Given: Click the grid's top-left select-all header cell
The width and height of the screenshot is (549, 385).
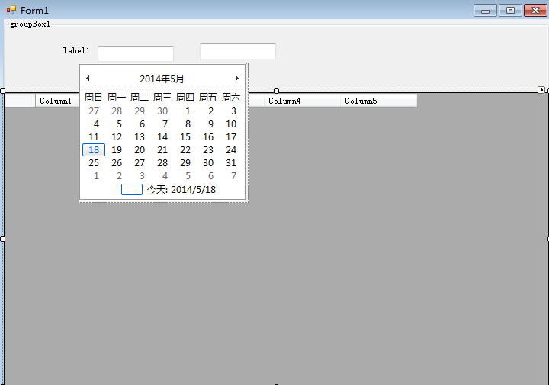Looking at the screenshot, I should [21, 101].
